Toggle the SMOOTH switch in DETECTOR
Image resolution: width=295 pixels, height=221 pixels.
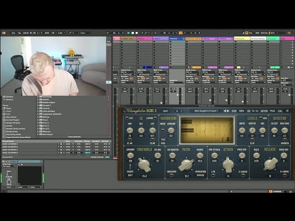point(285,139)
